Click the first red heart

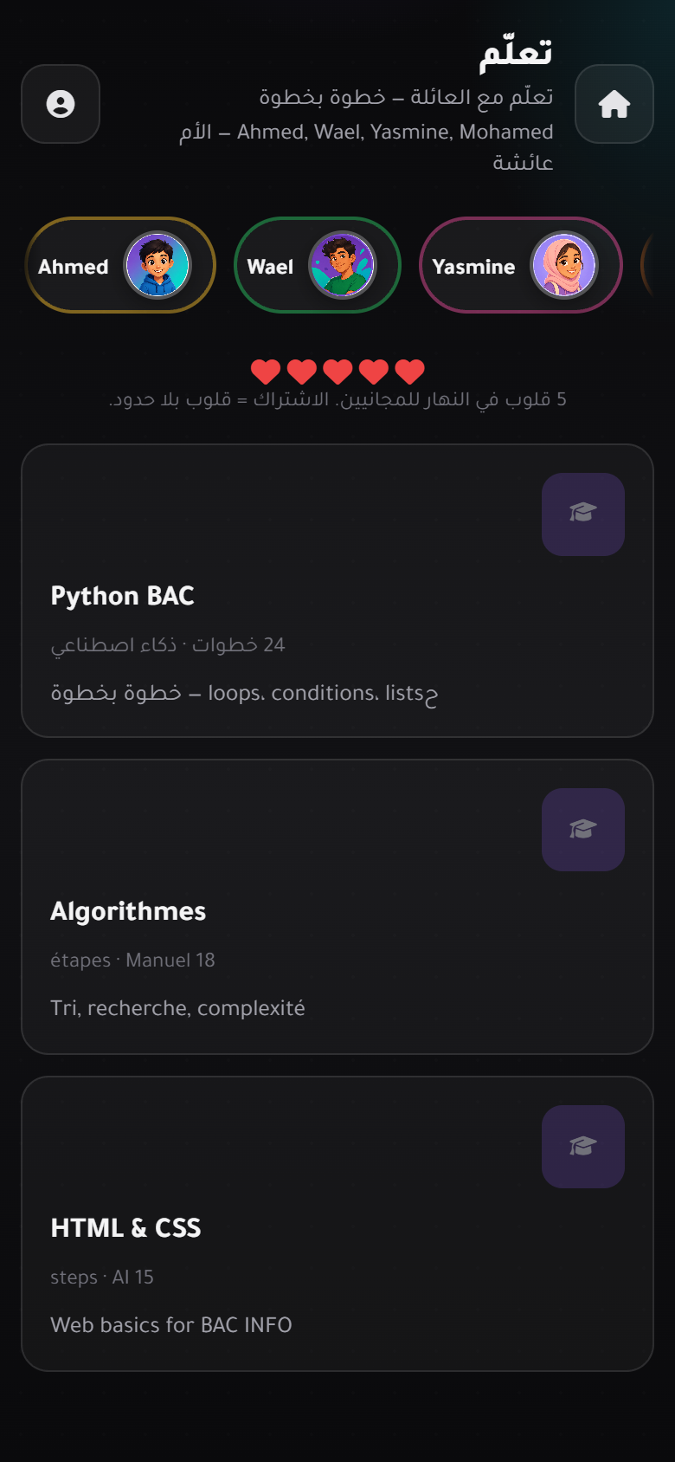click(x=266, y=372)
